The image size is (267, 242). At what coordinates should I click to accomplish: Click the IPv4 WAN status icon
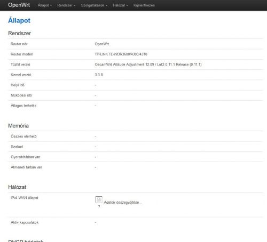click(99, 199)
